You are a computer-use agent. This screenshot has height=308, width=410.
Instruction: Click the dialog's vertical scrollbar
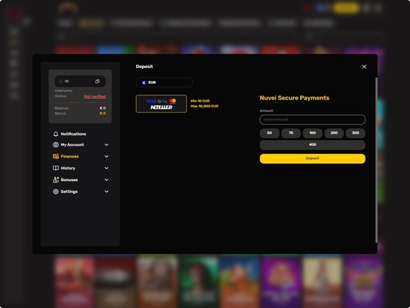(376, 160)
